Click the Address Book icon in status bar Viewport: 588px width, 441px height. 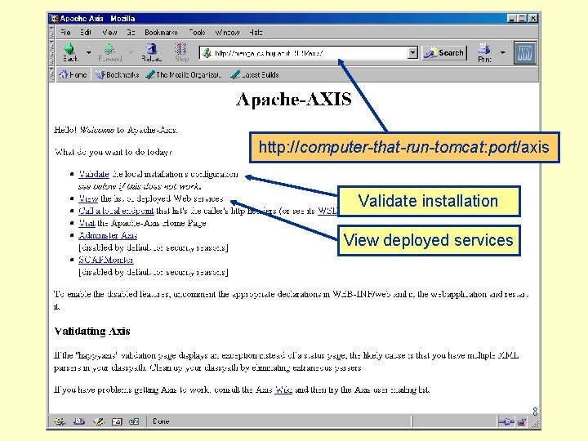[117, 421]
